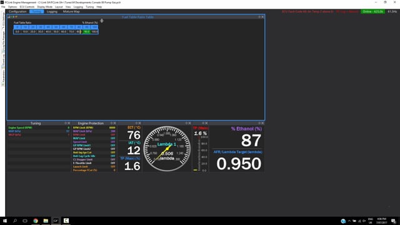
Task: Open the Options menu
Action: point(12,7)
